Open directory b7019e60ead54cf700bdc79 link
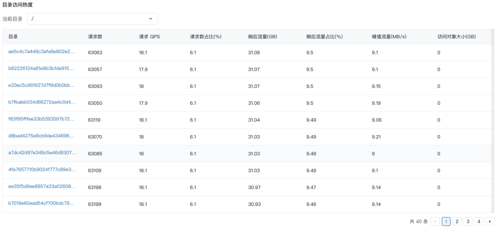The image size is (496, 228). 41,203
